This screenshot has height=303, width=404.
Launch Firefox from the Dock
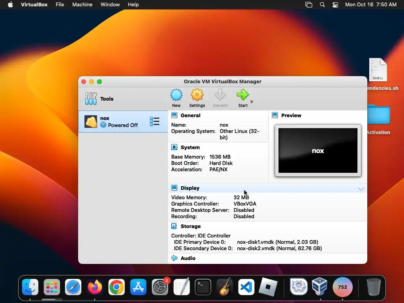click(x=95, y=287)
